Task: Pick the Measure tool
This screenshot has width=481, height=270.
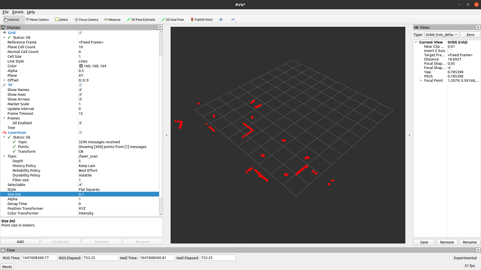Action: (112, 19)
